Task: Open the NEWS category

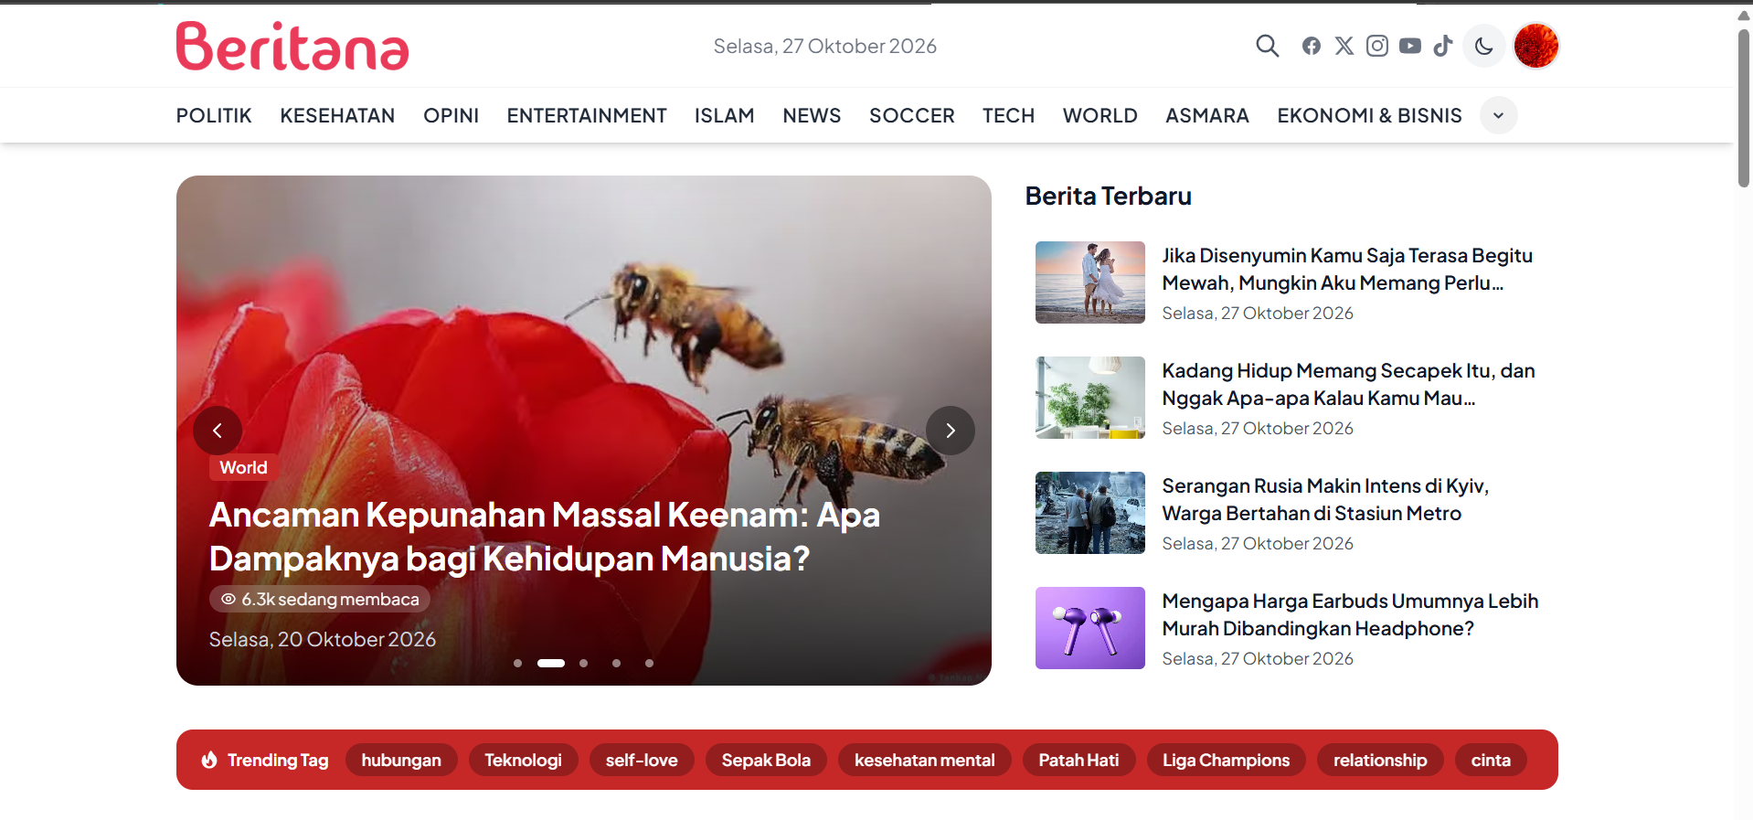Action: coord(812,116)
